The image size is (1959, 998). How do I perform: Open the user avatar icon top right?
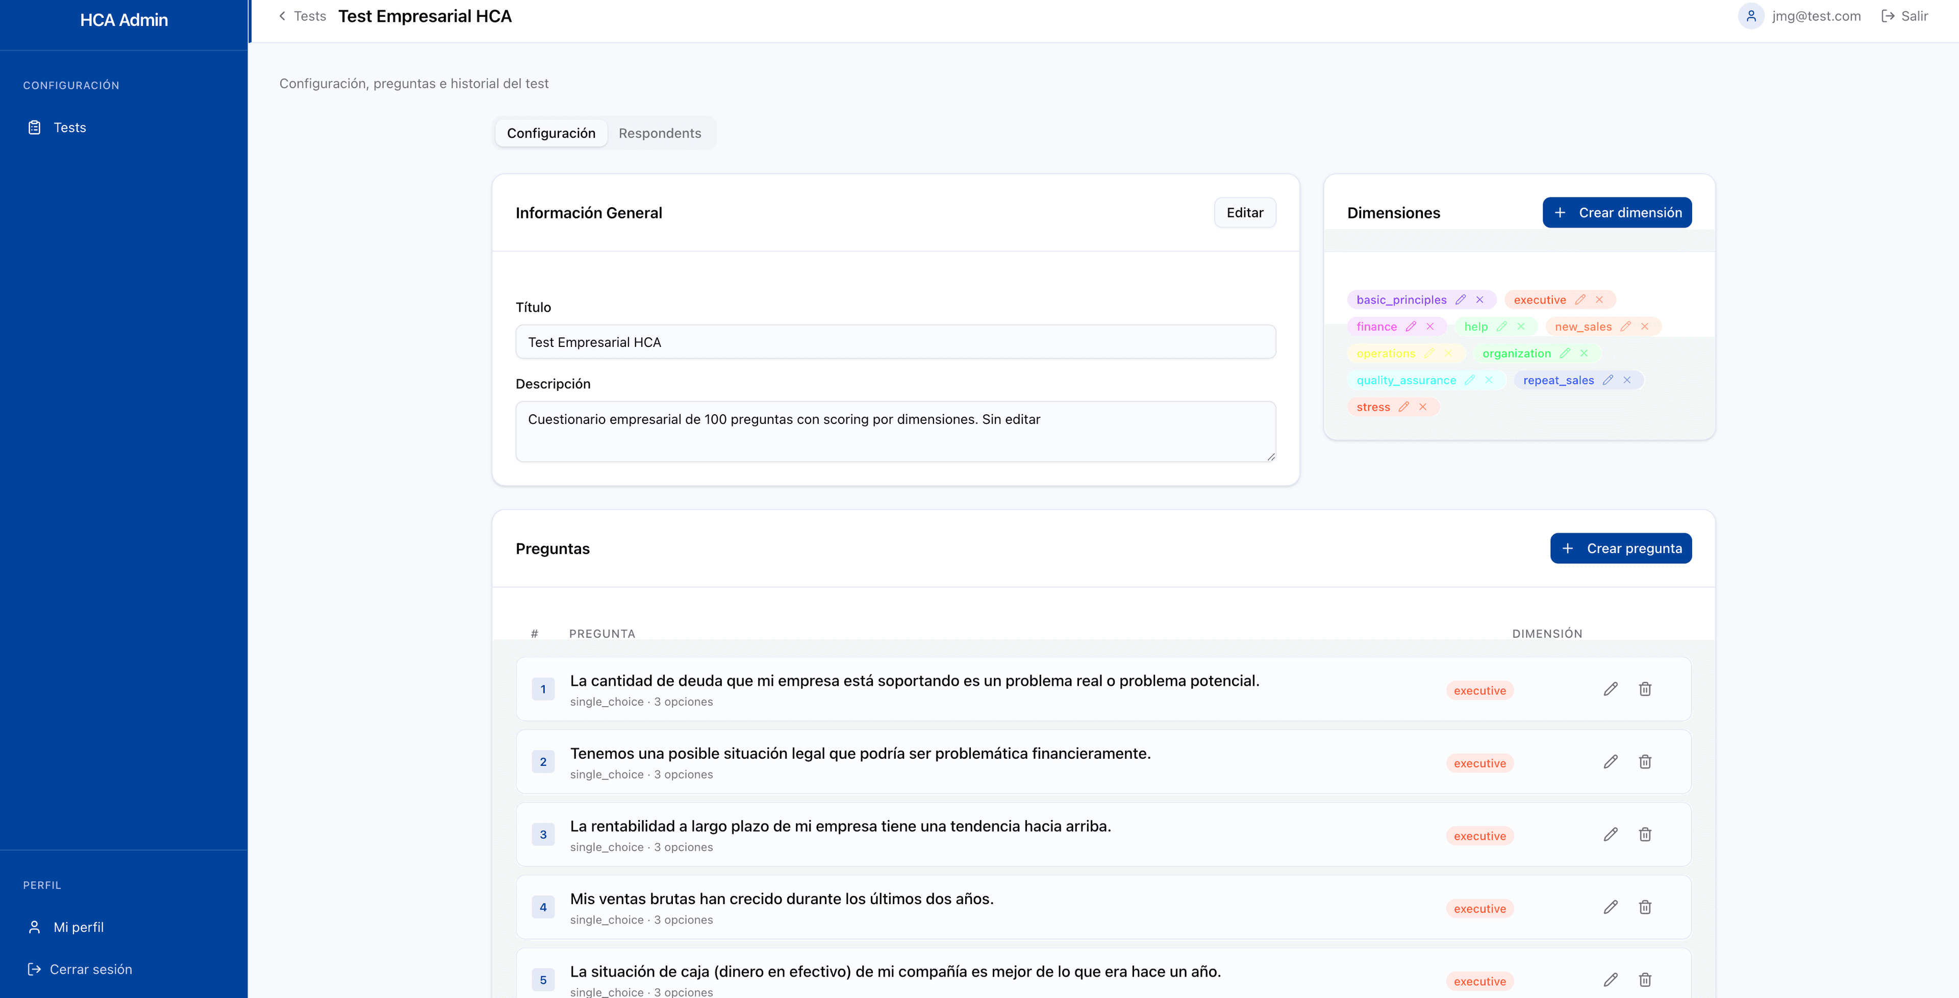(x=1751, y=15)
